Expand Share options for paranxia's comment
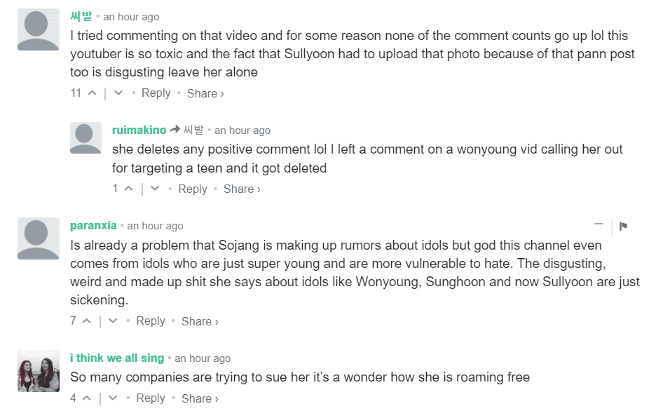This screenshot has height=411, width=656. (x=200, y=321)
